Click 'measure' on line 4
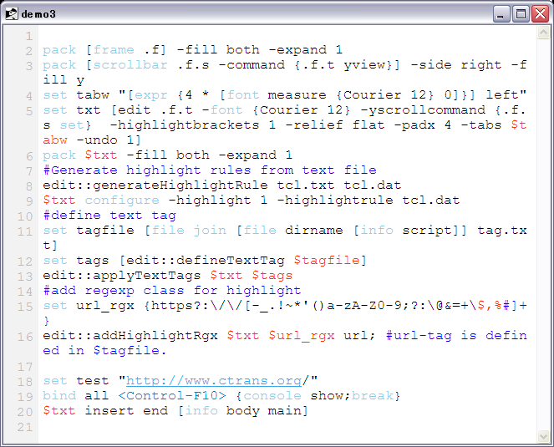The width and height of the screenshot is (554, 447). 297,95
